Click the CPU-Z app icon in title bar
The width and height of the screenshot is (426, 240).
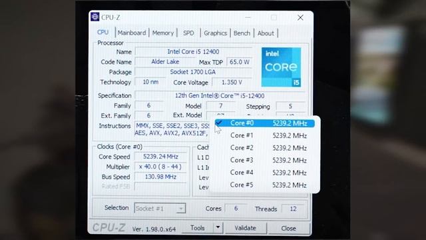(95, 17)
